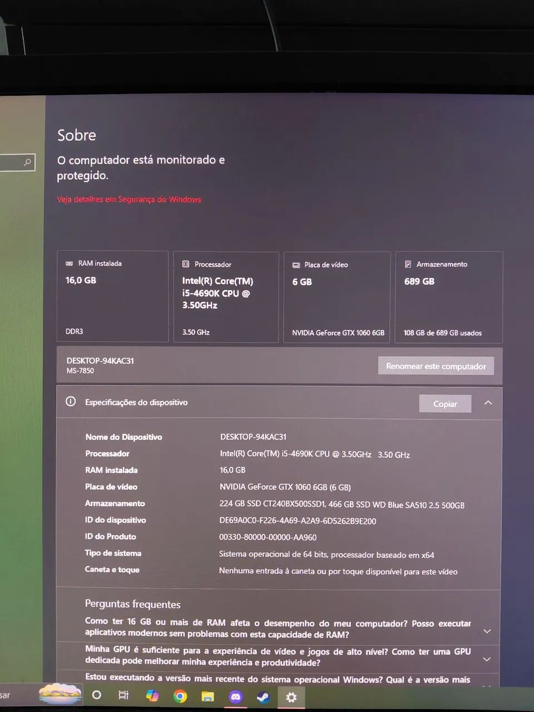Open Task View from the taskbar

[123, 695]
